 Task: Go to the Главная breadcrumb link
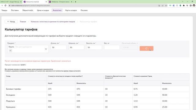[x=23, y=22]
